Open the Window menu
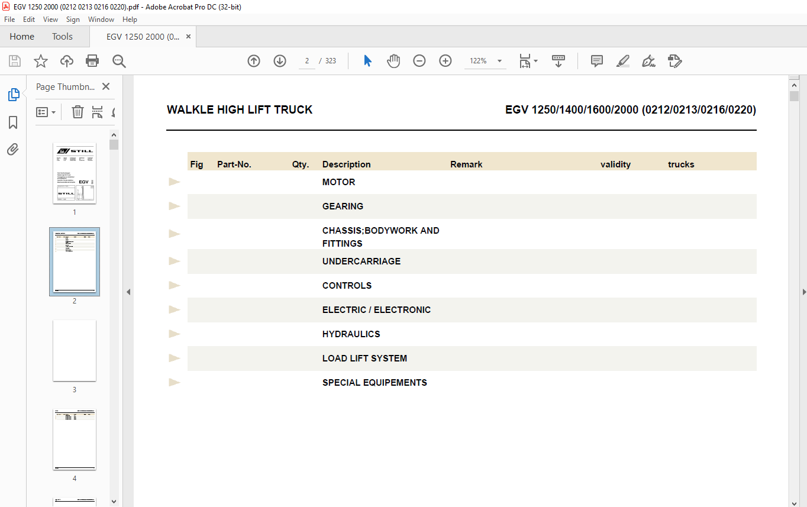 click(x=101, y=20)
